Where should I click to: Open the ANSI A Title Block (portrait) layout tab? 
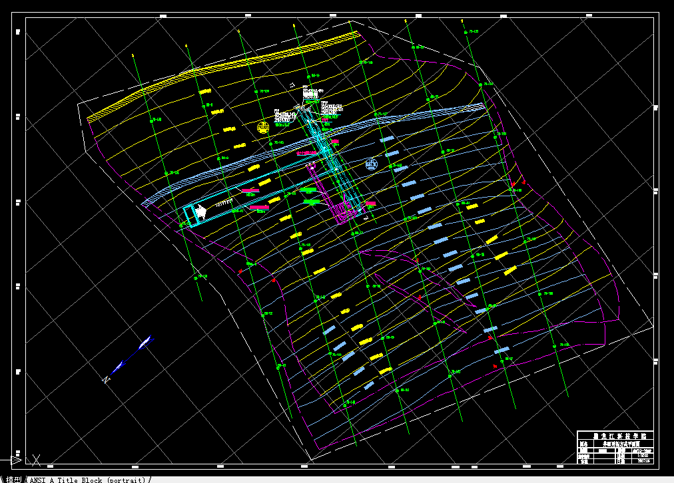tap(88, 480)
